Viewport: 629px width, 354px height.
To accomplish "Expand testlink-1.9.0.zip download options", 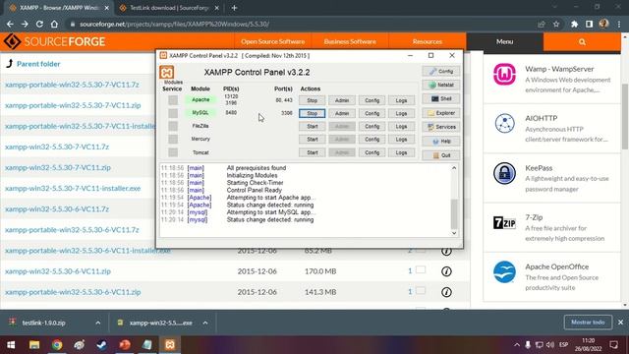I will coord(98,323).
